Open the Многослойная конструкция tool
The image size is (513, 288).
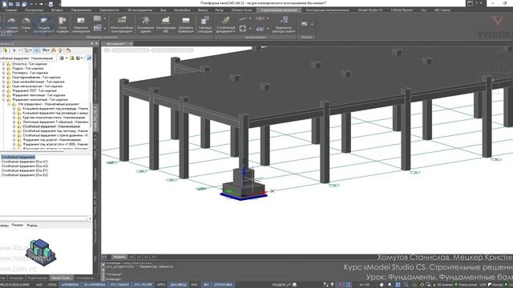[122, 24]
